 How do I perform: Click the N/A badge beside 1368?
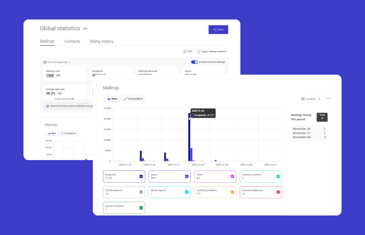click(58, 75)
